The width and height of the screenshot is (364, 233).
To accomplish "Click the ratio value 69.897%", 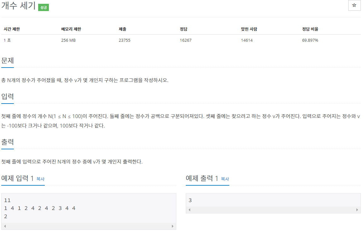I will click(x=310, y=40).
